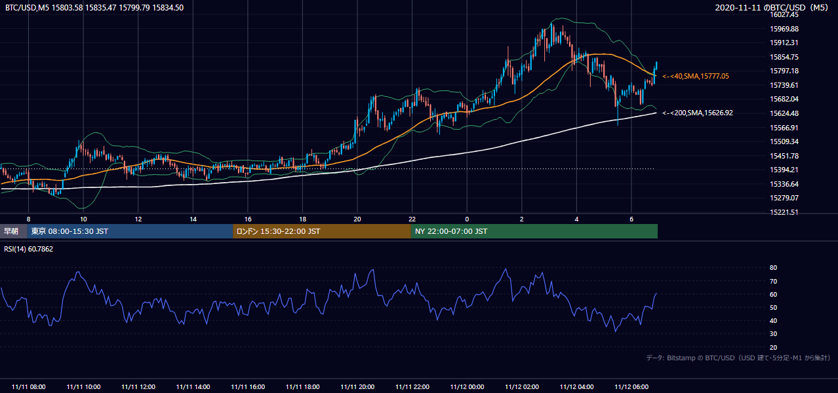
Task: Click the 40 SMA label 15777.05
Action: click(x=696, y=77)
